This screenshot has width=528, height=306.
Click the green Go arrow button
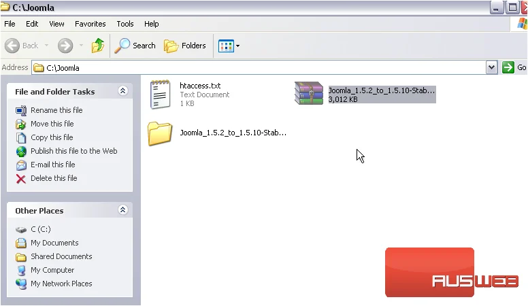(x=508, y=67)
